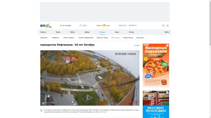Screen dimensions: 211x118
Task: Open the Гороскопы link
Action: point(140,38)
